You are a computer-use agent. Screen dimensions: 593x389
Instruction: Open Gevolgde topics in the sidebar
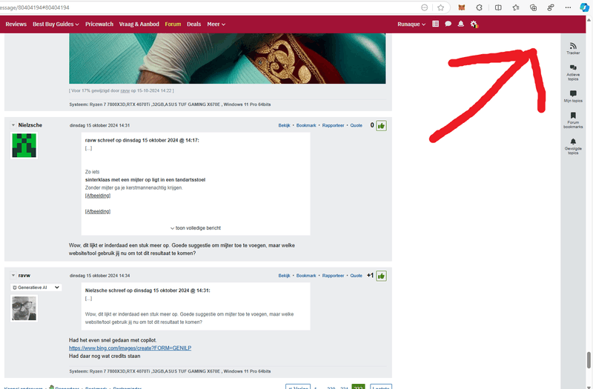pyautogui.click(x=573, y=146)
